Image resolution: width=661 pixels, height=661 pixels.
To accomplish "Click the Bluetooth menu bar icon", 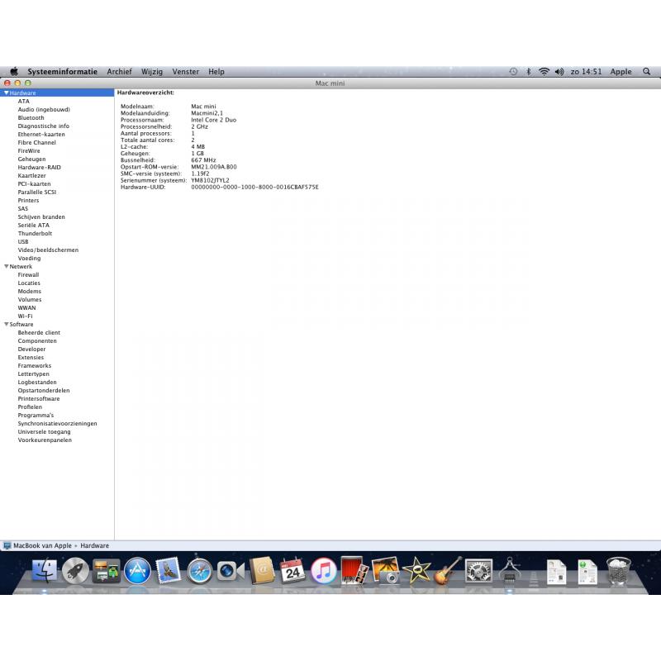I will (x=529, y=72).
